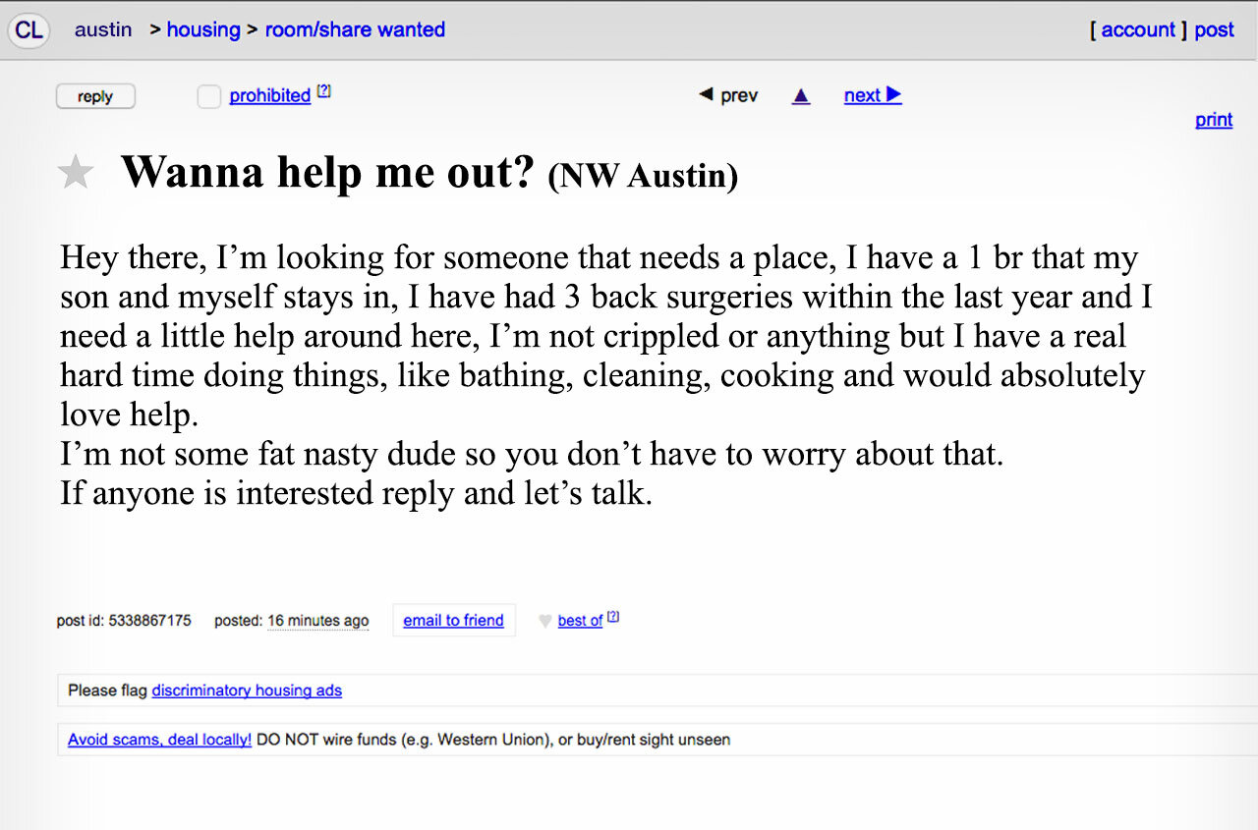Report discriminatory housing ads

(x=247, y=691)
